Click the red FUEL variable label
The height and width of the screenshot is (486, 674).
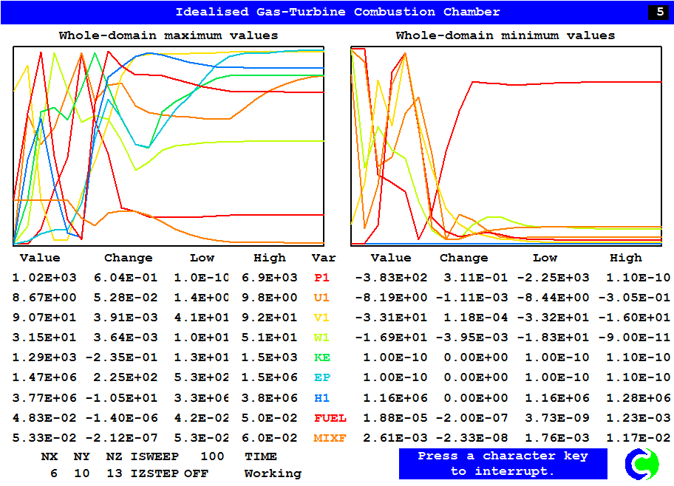(x=329, y=418)
